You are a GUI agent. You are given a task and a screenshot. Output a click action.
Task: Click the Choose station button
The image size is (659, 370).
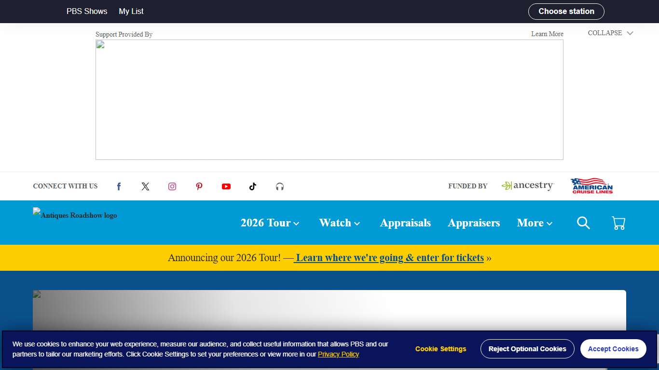[566, 12]
